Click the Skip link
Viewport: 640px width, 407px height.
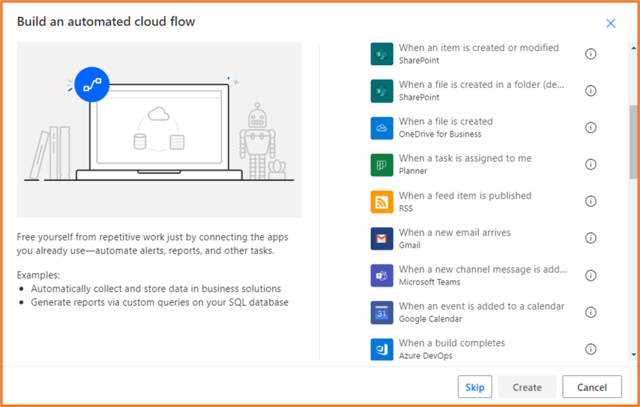click(x=475, y=387)
